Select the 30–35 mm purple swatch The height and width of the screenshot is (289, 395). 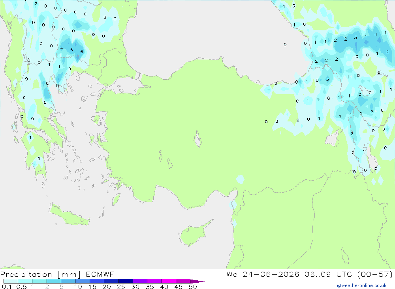140,281
